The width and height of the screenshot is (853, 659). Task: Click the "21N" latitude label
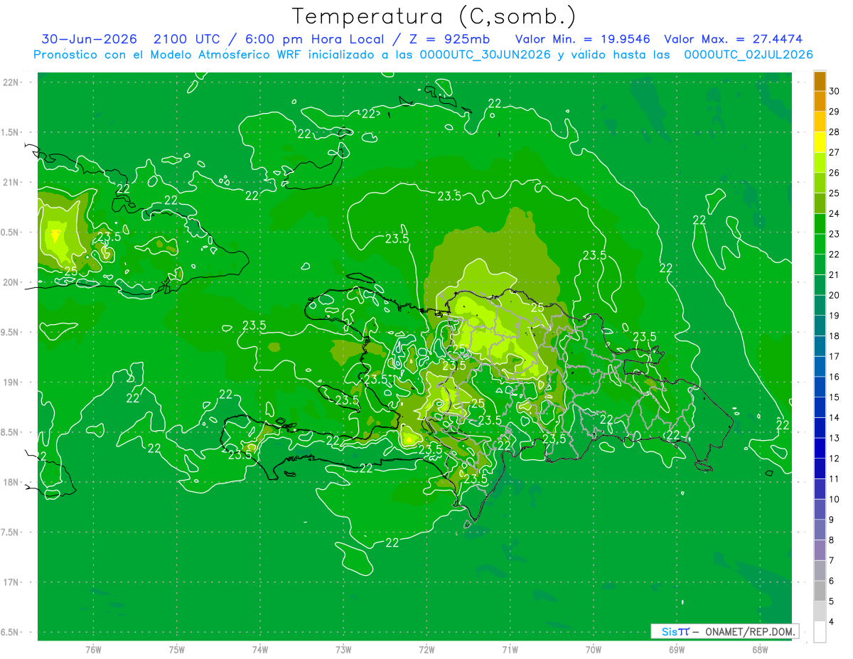coord(12,183)
